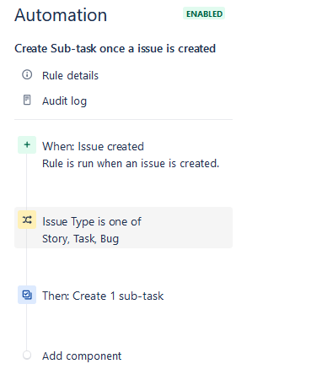The height and width of the screenshot is (391, 322).
Task: Select the blue sub-task action icon
Action: coord(27,295)
